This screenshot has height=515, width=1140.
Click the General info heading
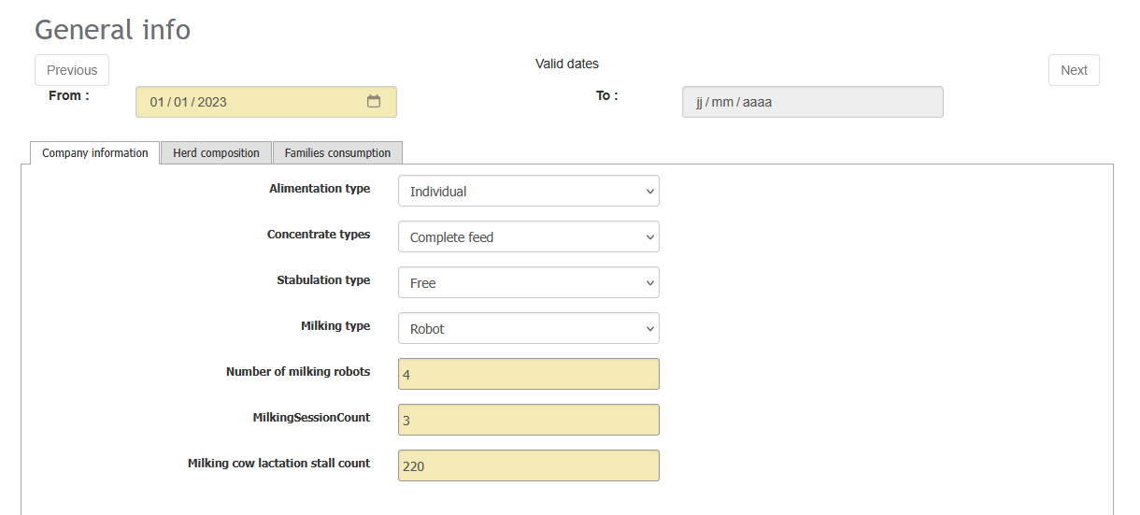(x=113, y=30)
